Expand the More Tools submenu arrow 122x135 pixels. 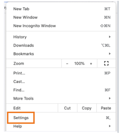110,98
